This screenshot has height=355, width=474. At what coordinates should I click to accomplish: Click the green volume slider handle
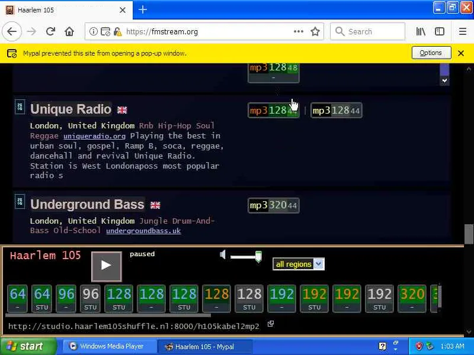(x=258, y=257)
